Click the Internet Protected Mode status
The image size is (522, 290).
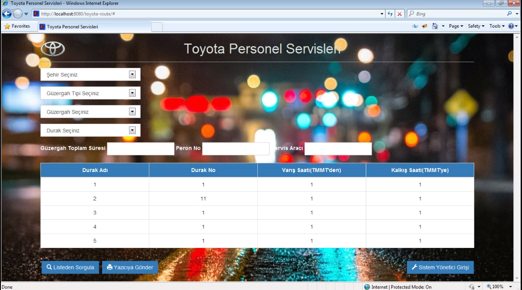pos(398,287)
